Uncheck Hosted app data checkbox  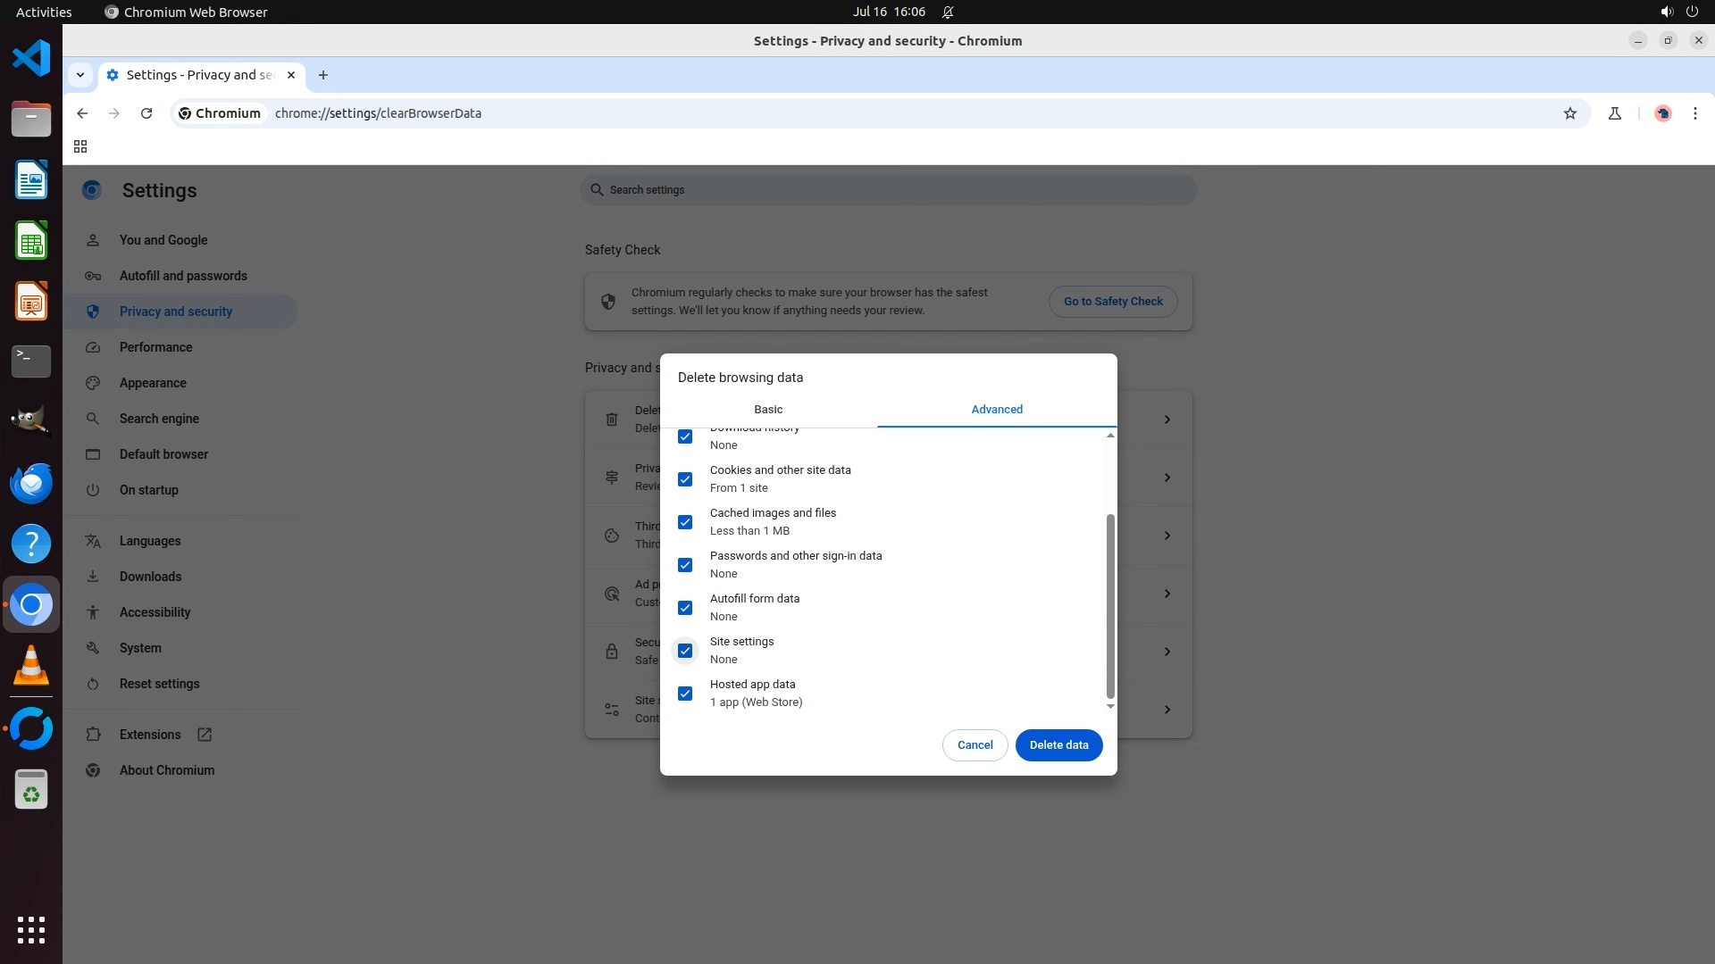685,694
